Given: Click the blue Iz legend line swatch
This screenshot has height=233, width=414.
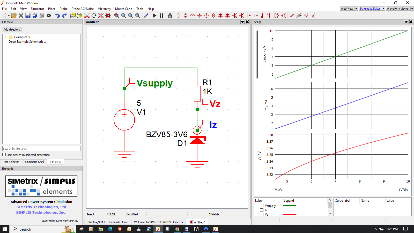Looking at the screenshot, I should tap(289, 210).
